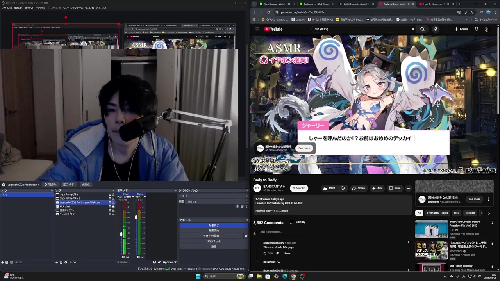500x281 pixels.
Task: Remove transition with trash in Scene Transitions
Action: 242,206
